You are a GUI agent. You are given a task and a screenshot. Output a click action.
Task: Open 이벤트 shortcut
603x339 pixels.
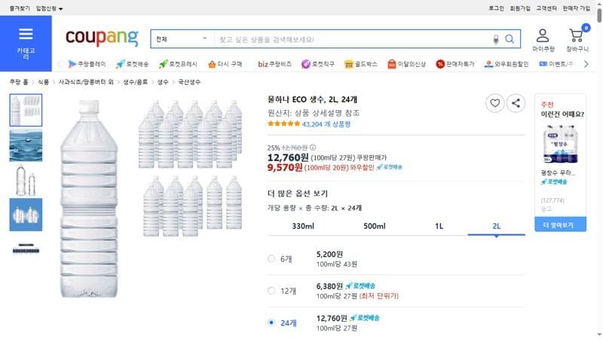pos(556,64)
